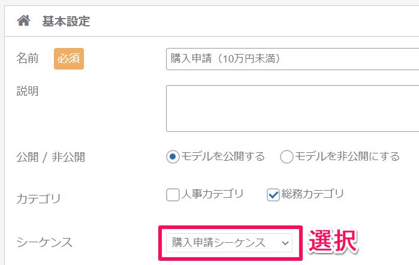Click the カテゴリ field label
This screenshot has height=265, width=419.
click(x=39, y=199)
